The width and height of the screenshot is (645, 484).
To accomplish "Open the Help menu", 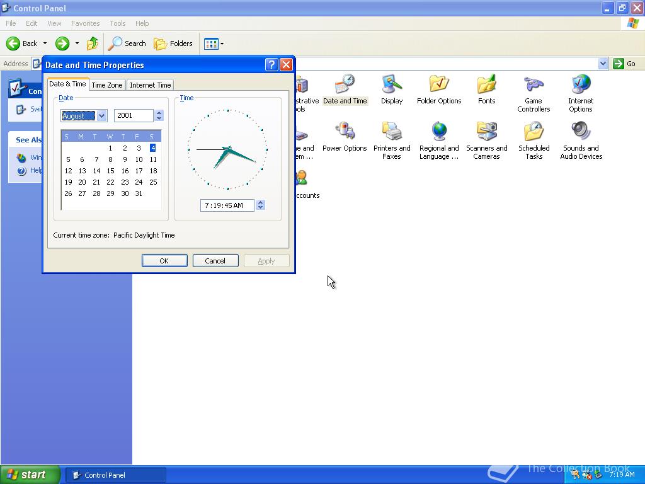I will 142,23.
